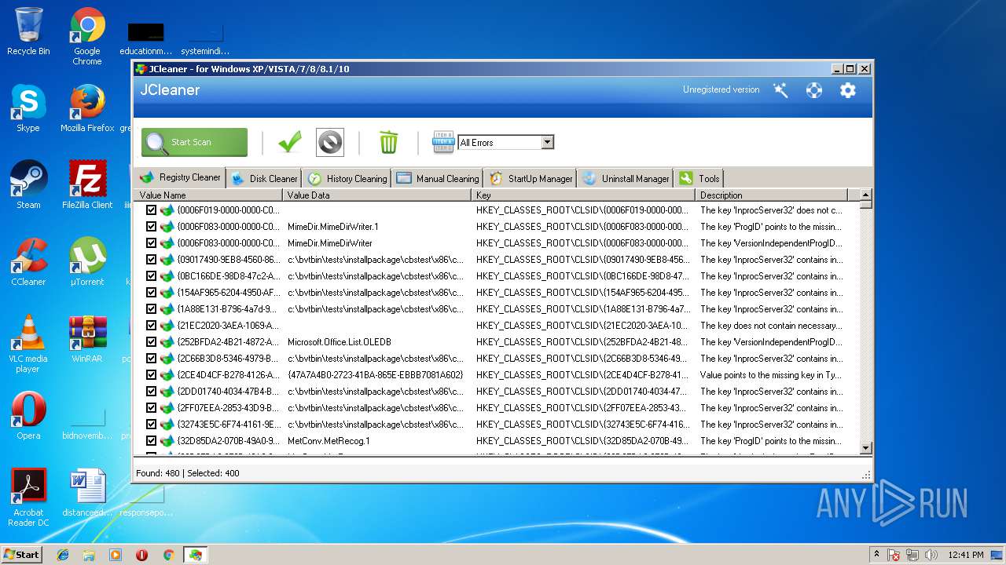Click the taskbar volume speaker icon
The image size is (1006, 565).
[931, 555]
